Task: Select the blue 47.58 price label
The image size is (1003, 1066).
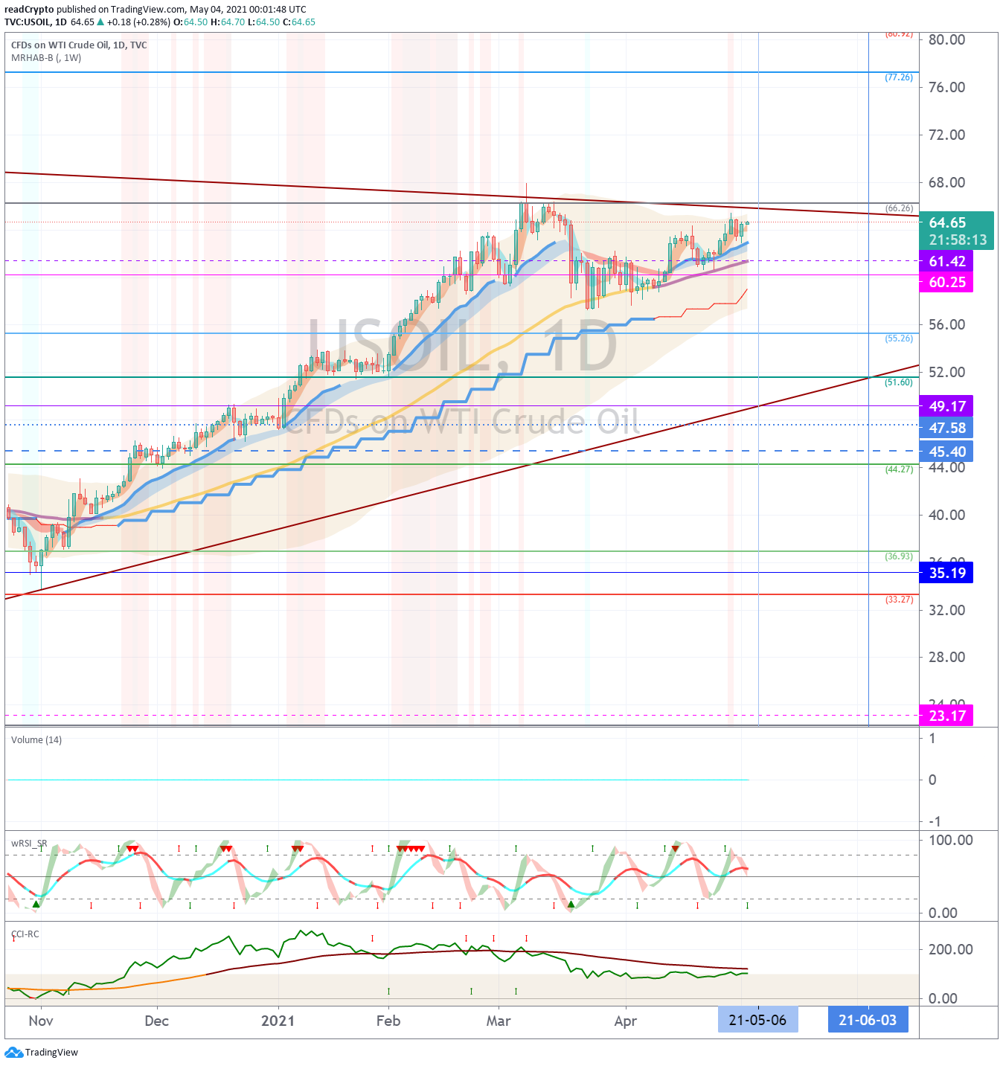Action: 946,428
